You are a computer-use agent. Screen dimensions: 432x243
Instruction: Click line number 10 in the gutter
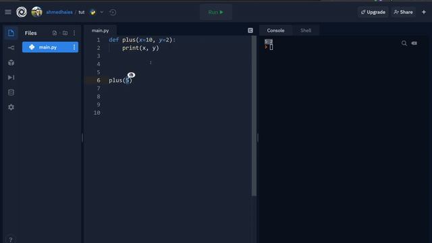[97, 113]
